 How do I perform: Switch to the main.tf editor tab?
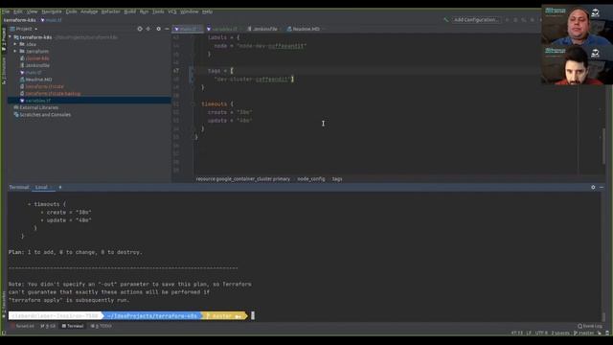click(188, 29)
